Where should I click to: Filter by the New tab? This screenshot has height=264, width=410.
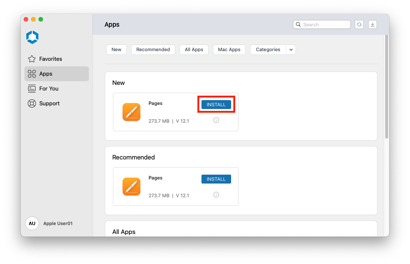point(116,50)
